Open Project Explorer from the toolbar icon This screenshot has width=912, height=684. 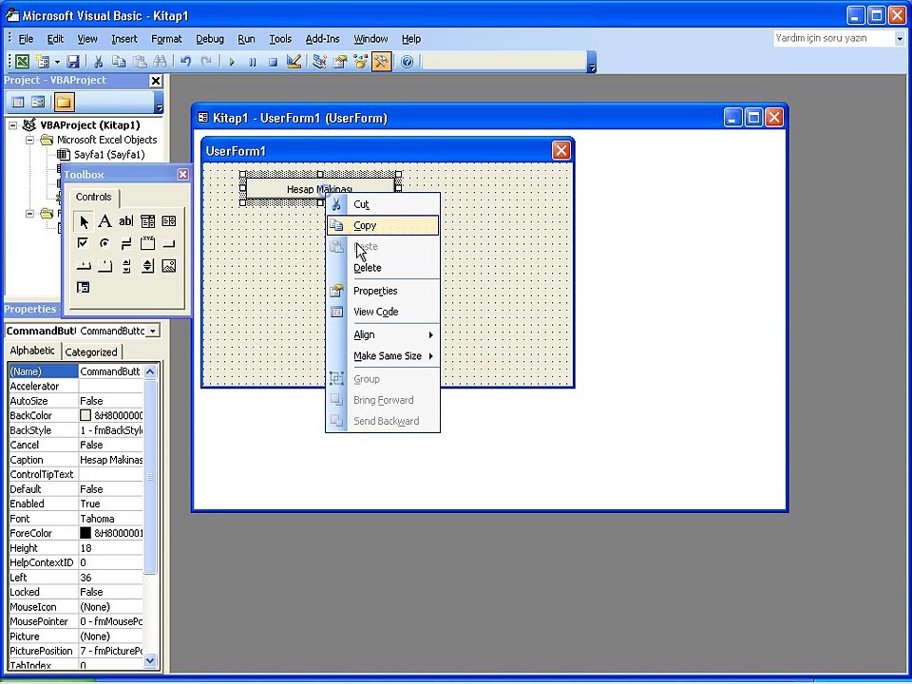(319, 61)
